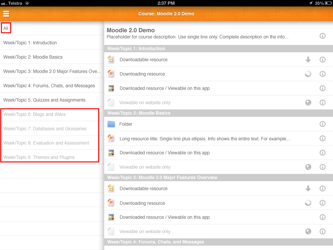Click the image icon of Downloaded resource in Week/Topic 2

pyautogui.click(x=111, y=153)
